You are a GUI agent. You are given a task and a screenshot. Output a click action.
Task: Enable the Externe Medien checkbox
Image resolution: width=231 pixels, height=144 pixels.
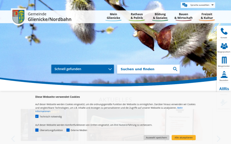[x=68, y=130]
